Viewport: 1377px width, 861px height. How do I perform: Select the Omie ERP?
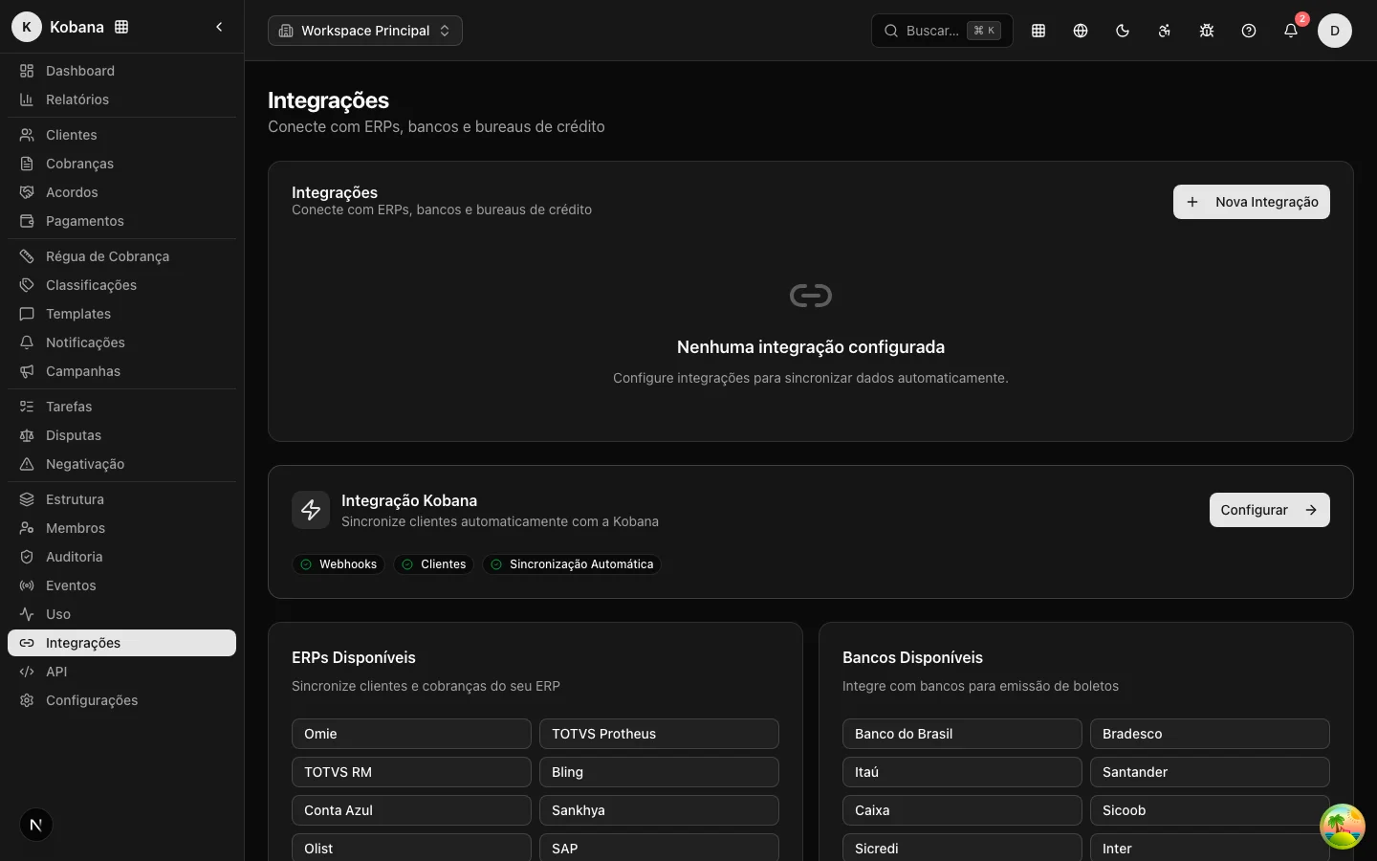point(411,734)
